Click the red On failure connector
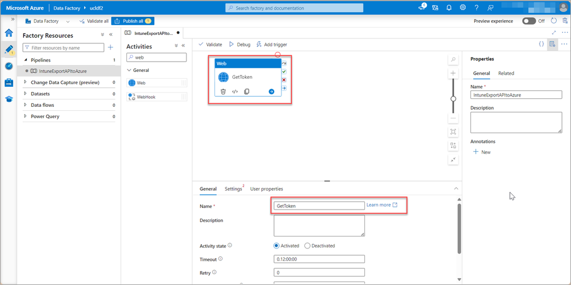 pyautogui.click(x=284, y=79)
